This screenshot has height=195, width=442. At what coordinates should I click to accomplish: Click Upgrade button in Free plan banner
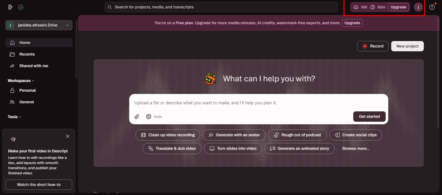coord(352,23)
